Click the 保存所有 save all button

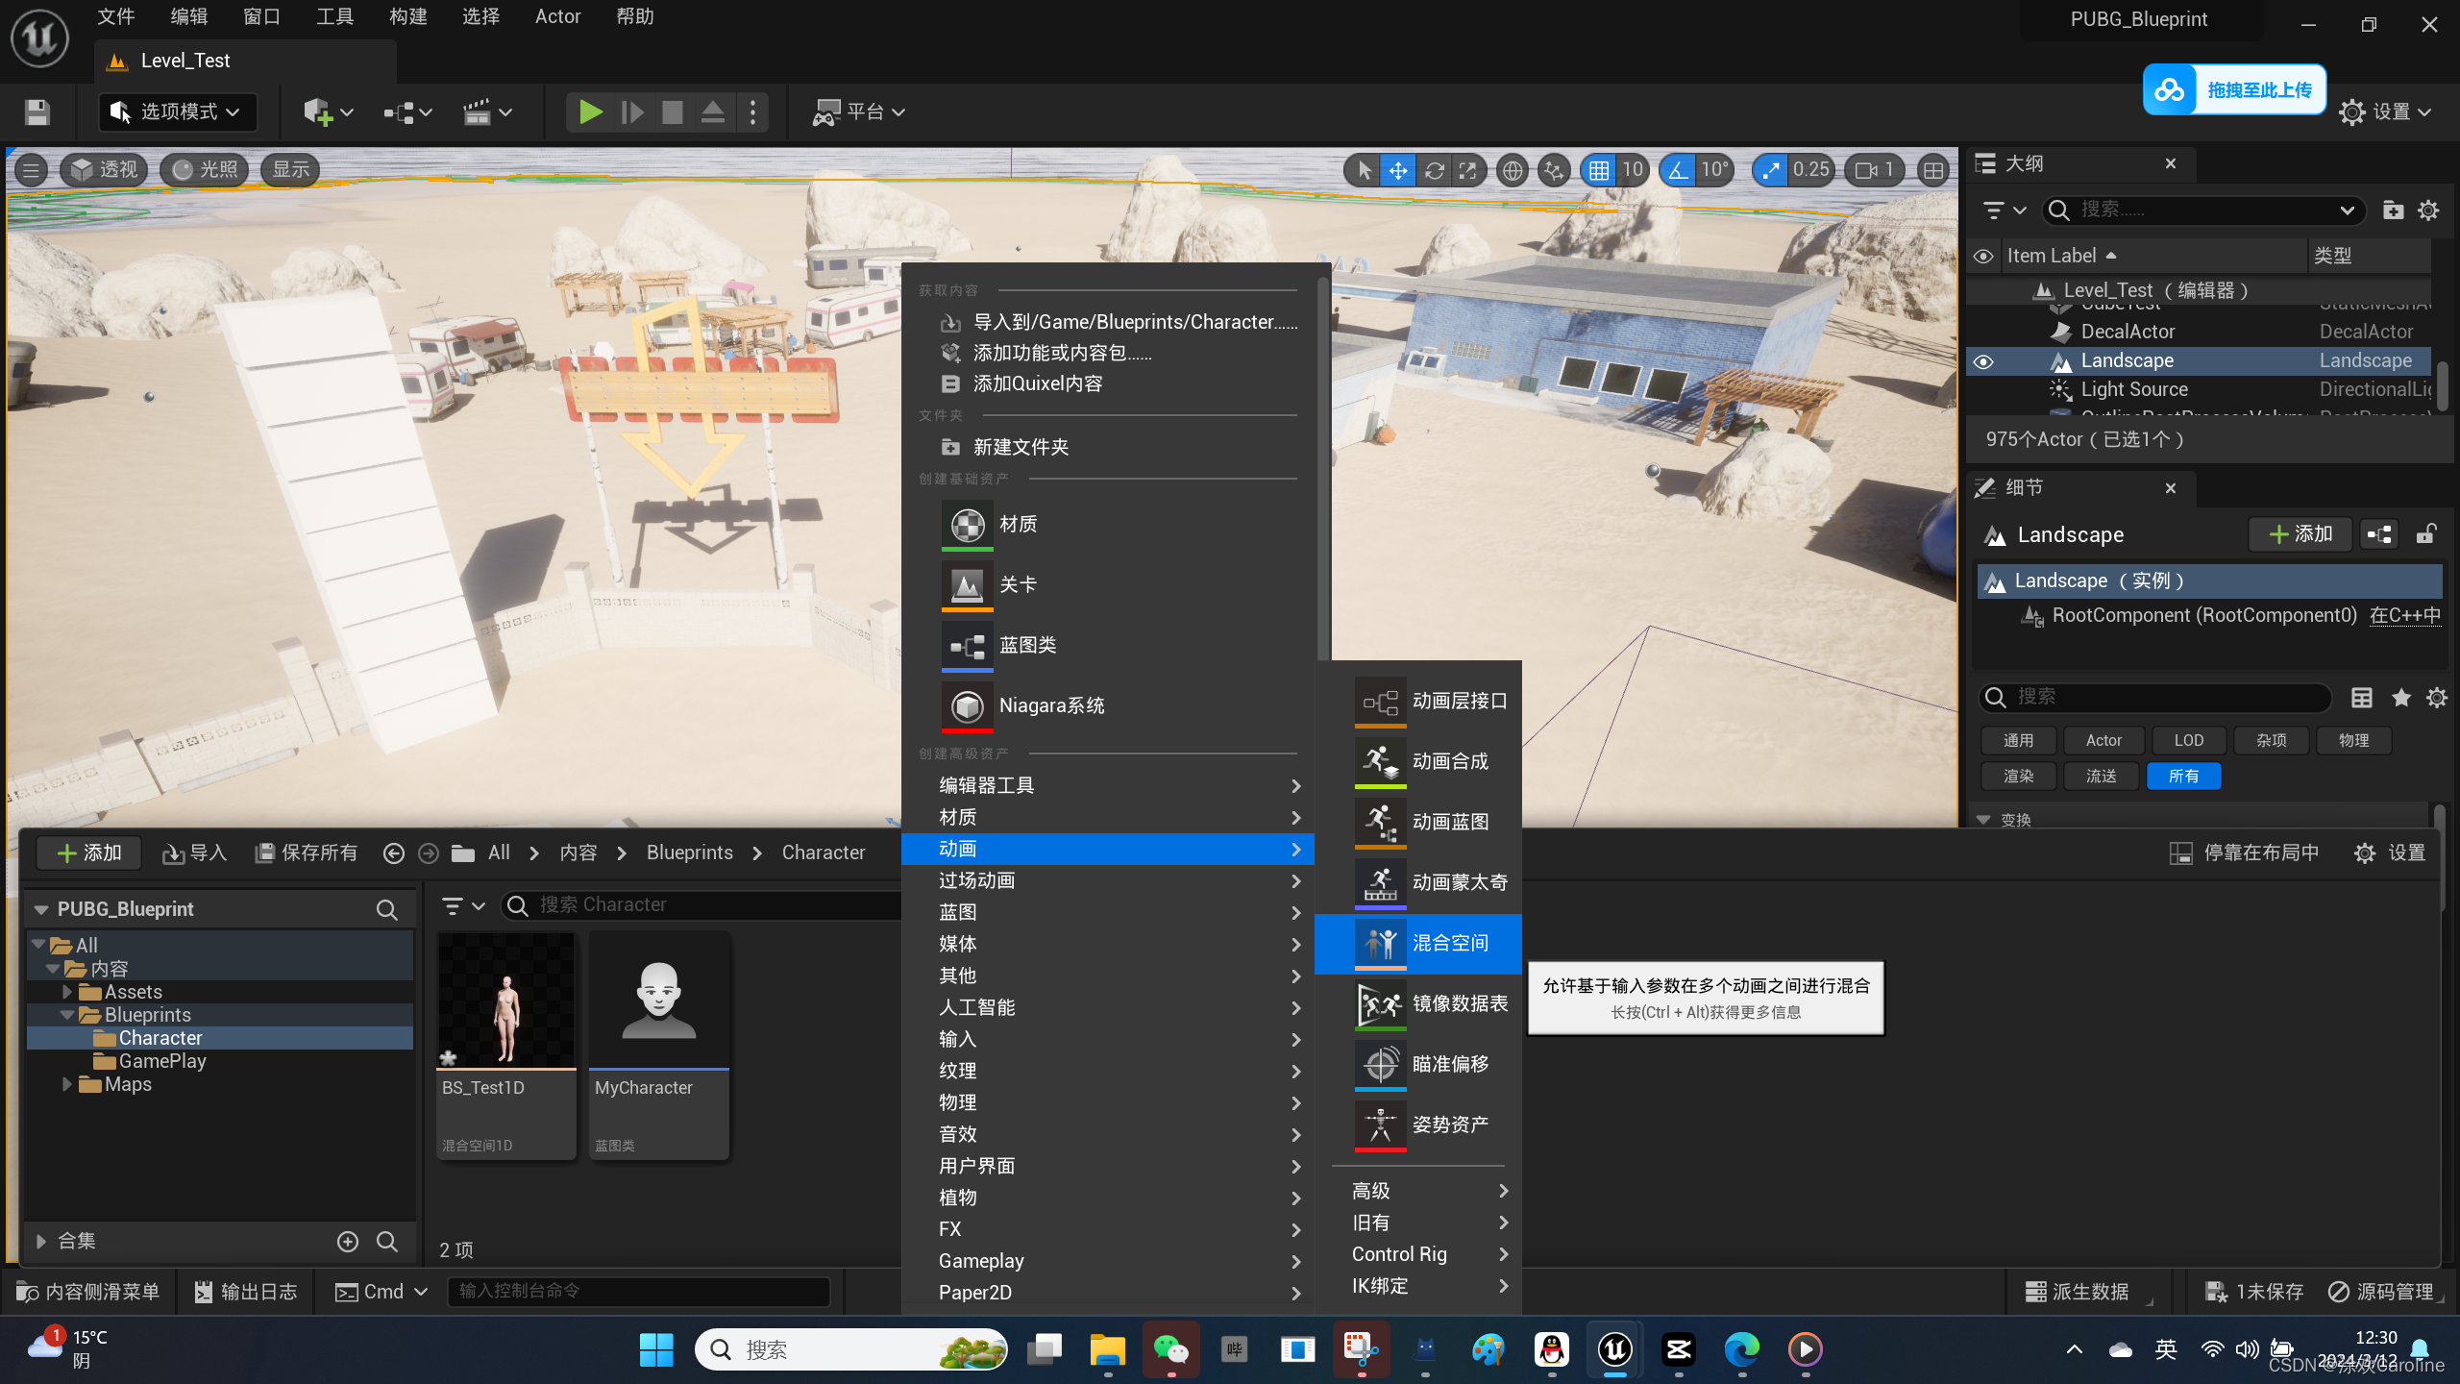(x=307, y=853)
